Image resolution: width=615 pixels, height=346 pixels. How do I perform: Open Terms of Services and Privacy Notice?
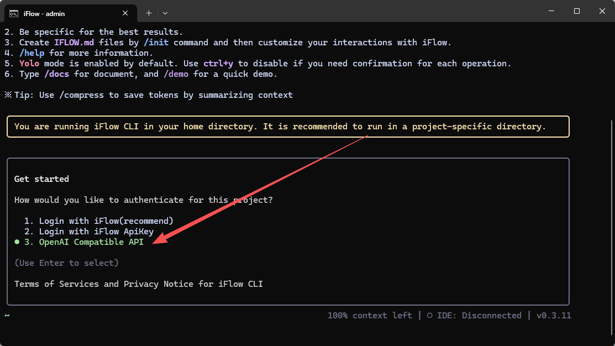(138, 284)
